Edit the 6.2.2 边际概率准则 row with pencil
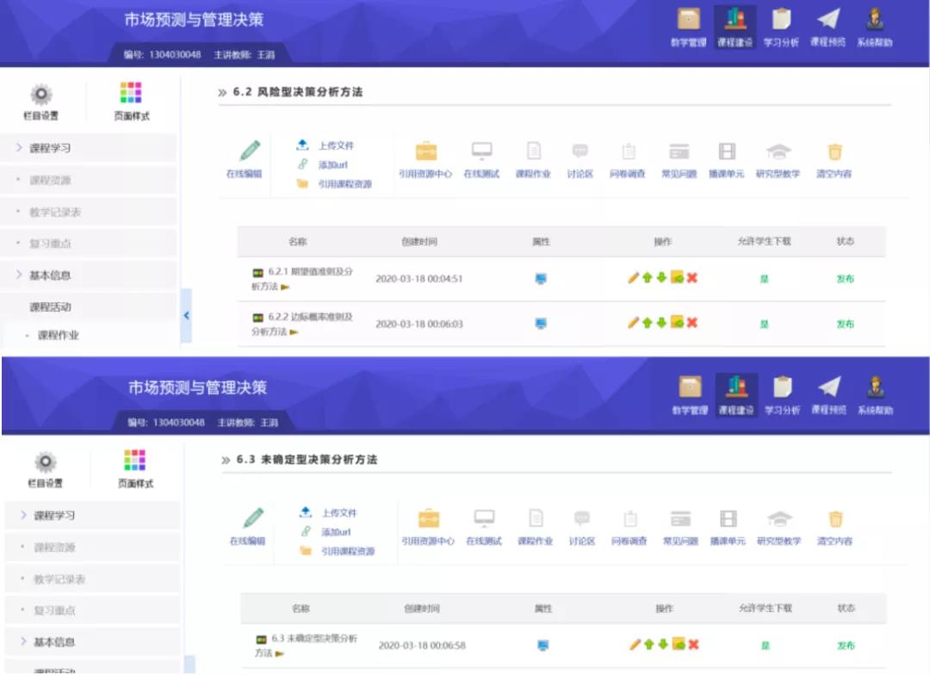Image resolution: width=930 pixels, height=675 pixels. [x=634, y=323]
